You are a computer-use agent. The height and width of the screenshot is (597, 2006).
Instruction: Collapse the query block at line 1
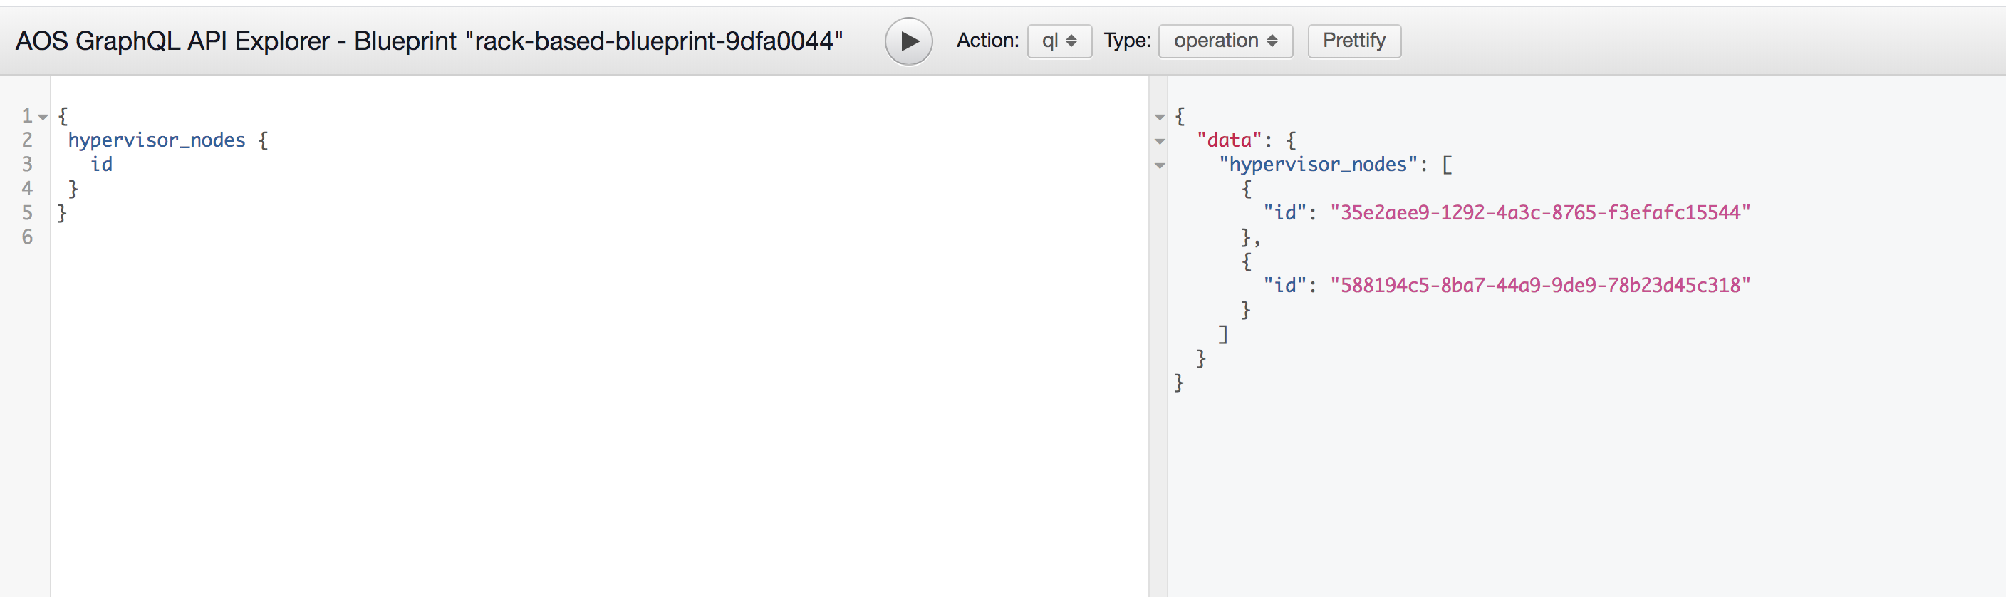pyautogui.click(x=43, y=117)
